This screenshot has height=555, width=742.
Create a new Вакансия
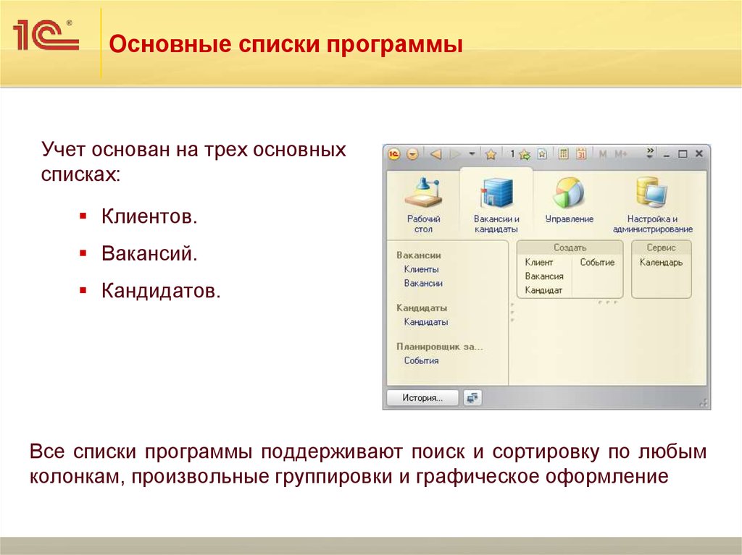tap(544, 276)
